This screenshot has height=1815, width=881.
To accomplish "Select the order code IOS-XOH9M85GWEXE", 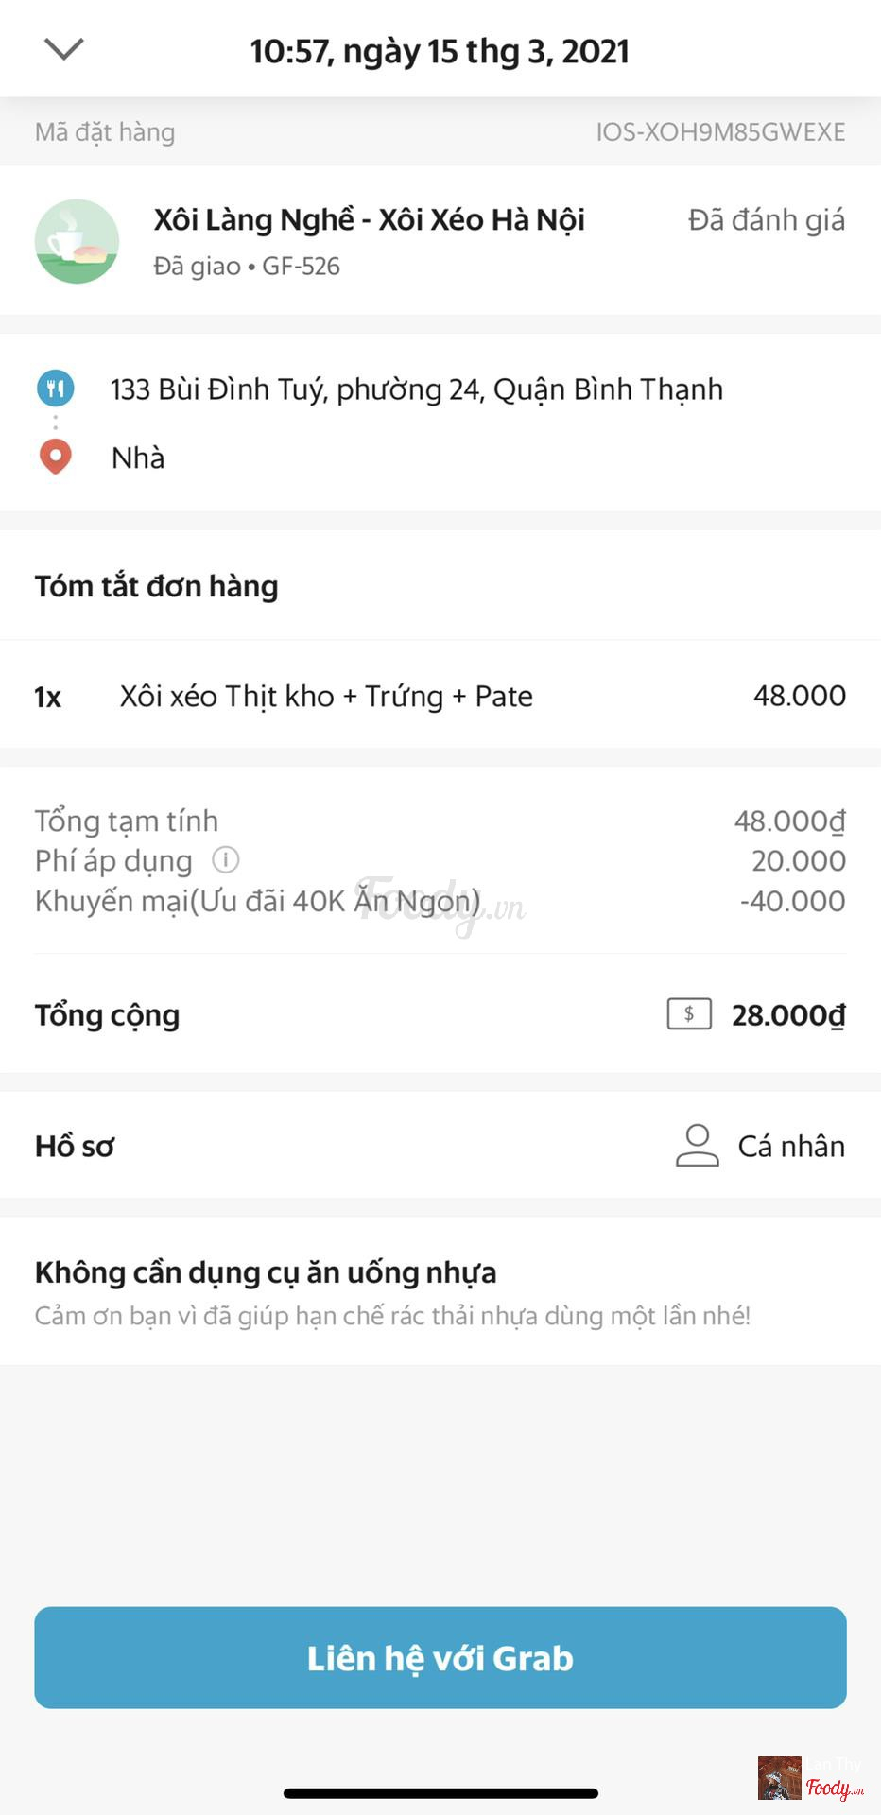I will [720, 132].
